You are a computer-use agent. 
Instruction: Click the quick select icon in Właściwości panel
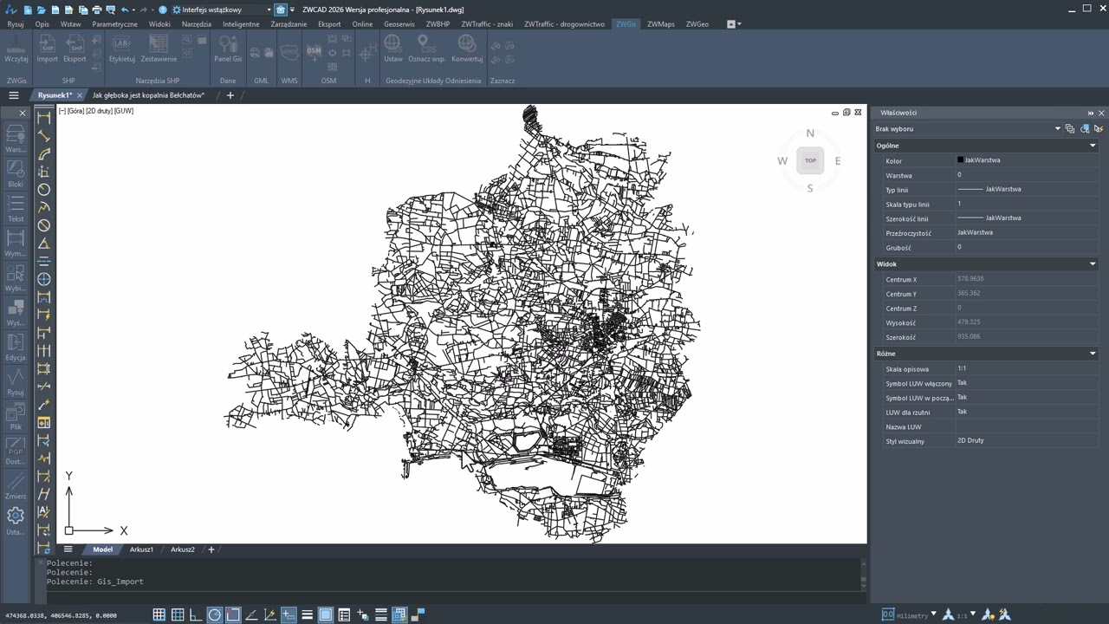click(x=1098, y=128)
